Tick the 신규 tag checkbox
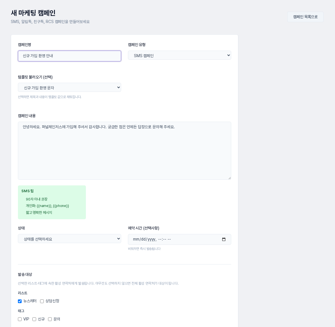 click(x=34, y=319)
